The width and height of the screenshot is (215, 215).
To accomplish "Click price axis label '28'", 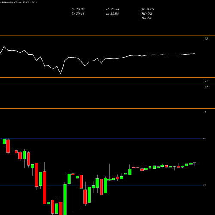I will 204,138.
